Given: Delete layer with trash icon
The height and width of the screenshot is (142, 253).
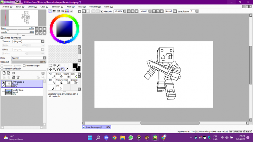Looking at the screenshot, I should (x=18, y=77).
